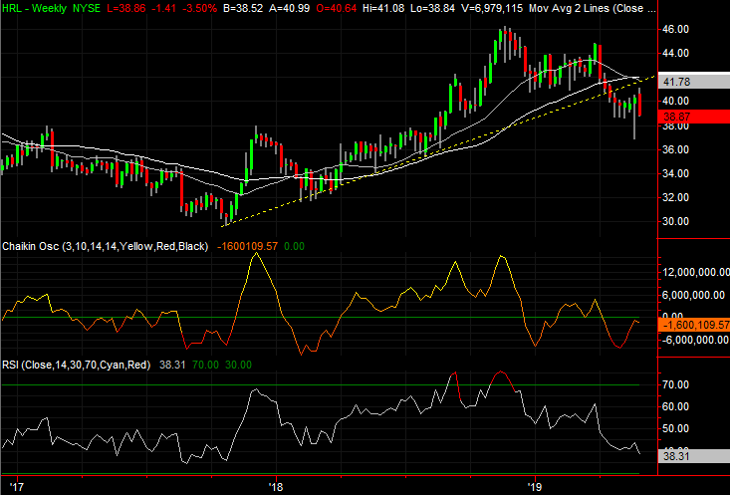Click the 44.00 price axis label

676,53
